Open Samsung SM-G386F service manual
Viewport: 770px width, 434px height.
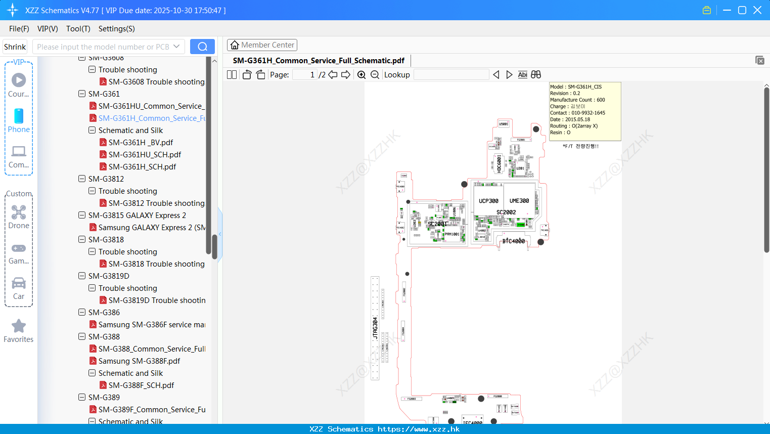(x=147, y=324)
